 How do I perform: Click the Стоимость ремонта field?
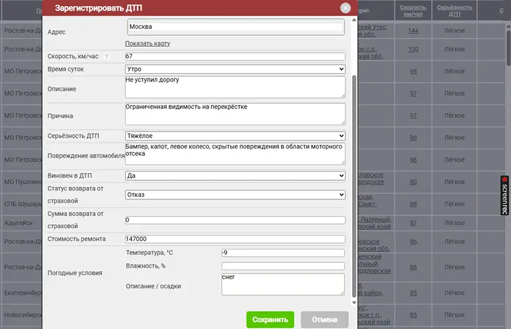235,239
